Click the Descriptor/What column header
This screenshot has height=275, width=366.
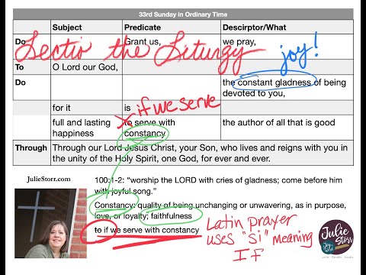[255, 27]
